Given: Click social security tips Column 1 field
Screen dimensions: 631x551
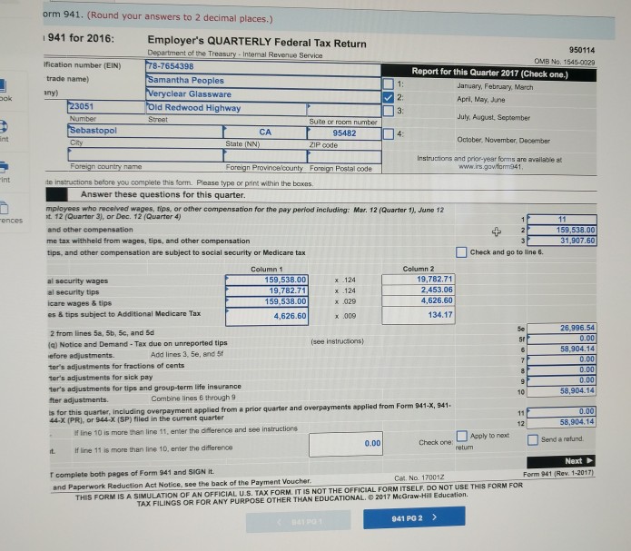Looking at the screenshot, I should pos(267,290).
